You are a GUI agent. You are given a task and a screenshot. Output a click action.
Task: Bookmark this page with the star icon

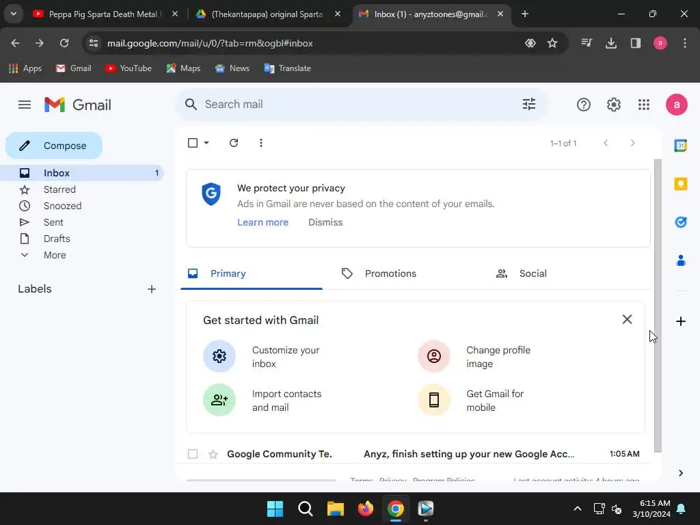tap(552, 43)
